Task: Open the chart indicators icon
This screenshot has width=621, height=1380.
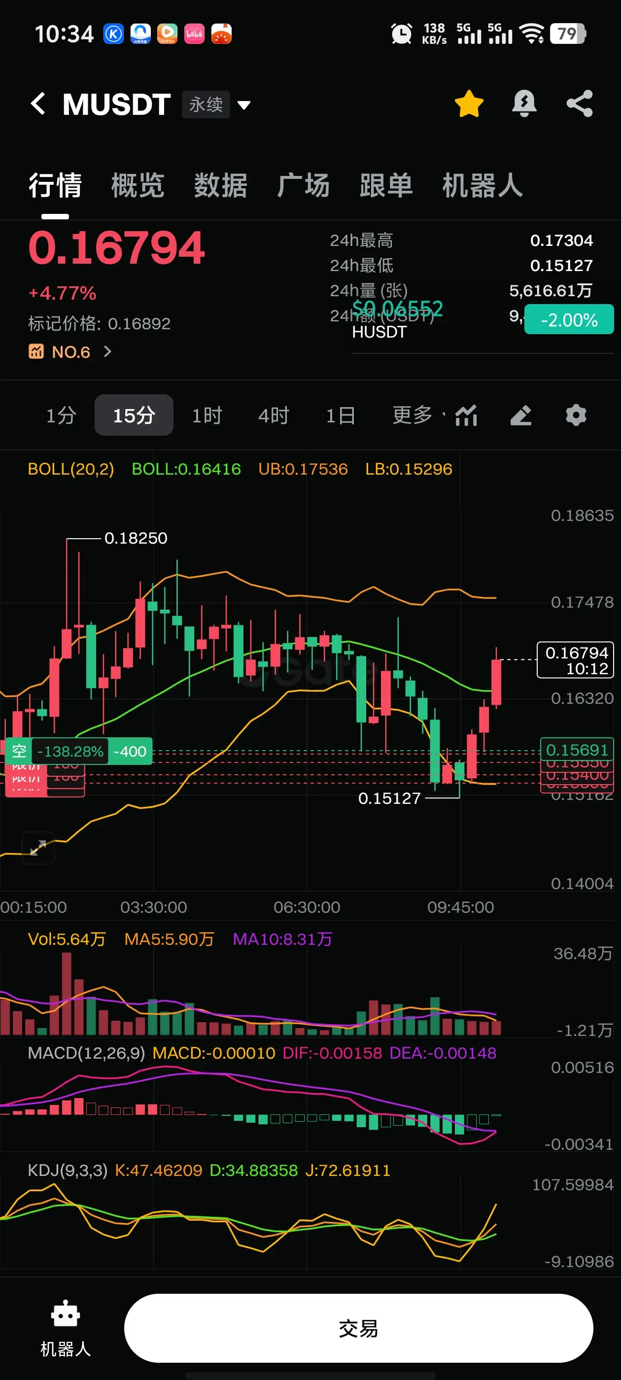Action: pyautogui.click(x=466, y=415)
